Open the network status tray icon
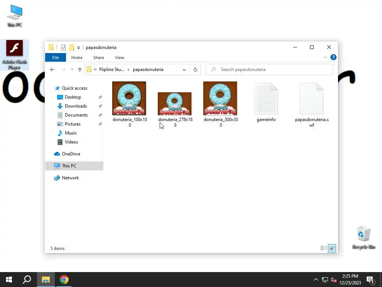The height and width of the screenshot is (287, 382). tap(325, 280)
